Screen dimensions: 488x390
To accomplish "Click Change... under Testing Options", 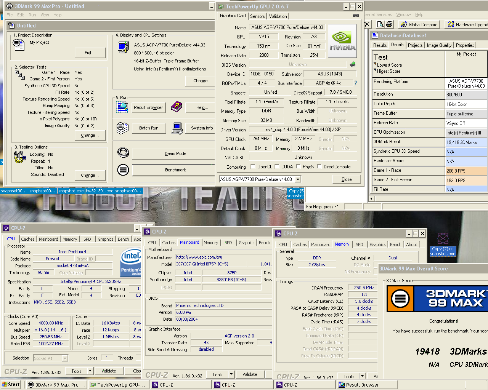I will tap(90, 175).
